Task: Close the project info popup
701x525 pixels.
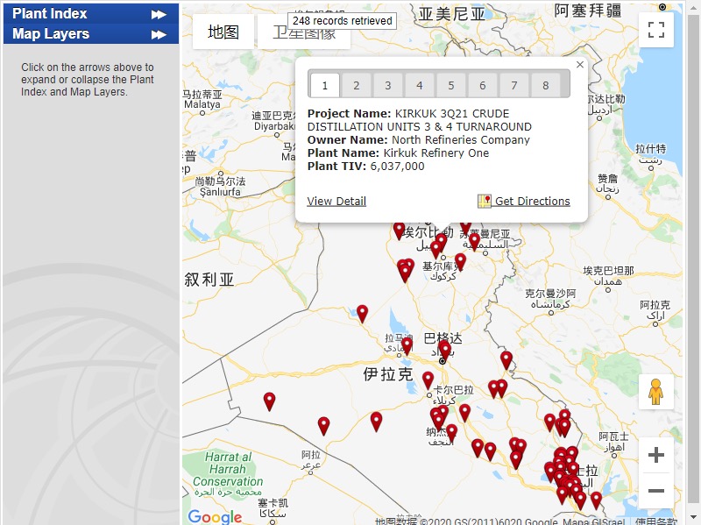Action: 579,65
